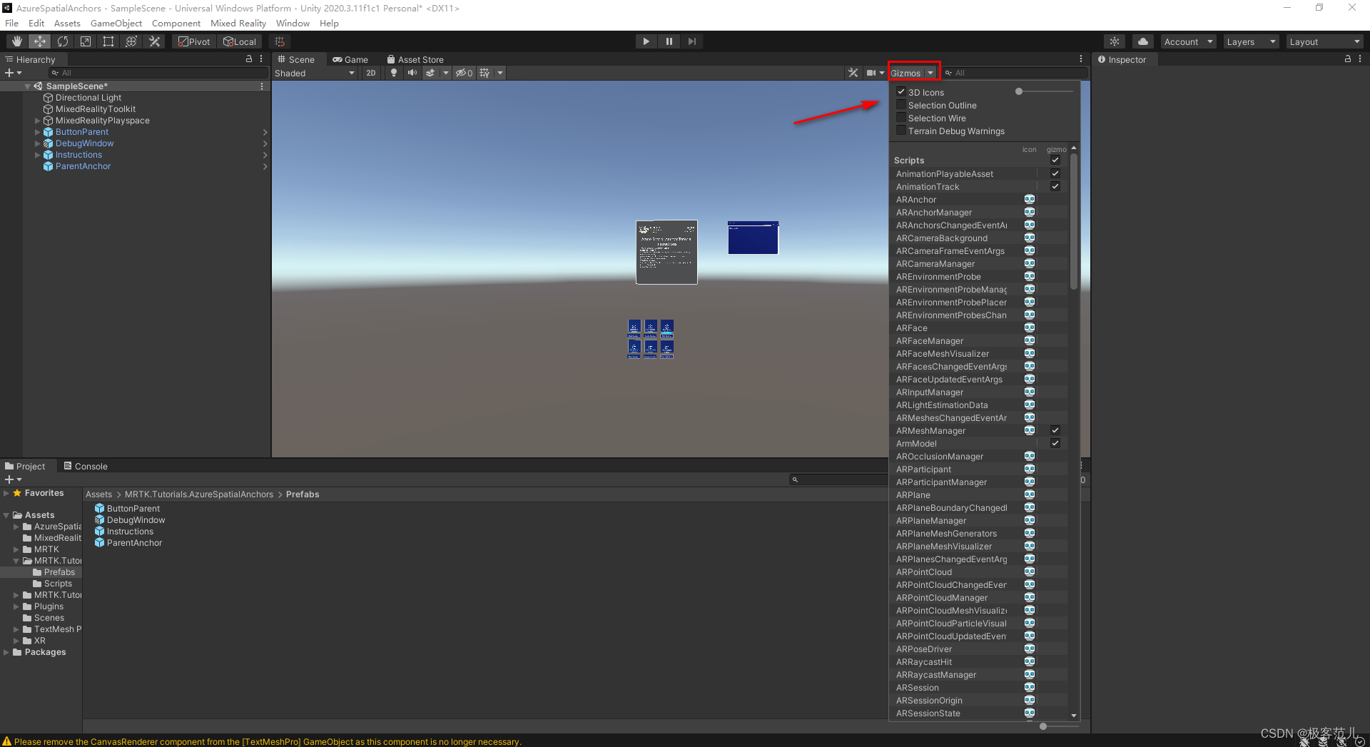Screen dimensions: 1370x747
Task: Toggle 2D scene view mode
Action: coord(370,73)
